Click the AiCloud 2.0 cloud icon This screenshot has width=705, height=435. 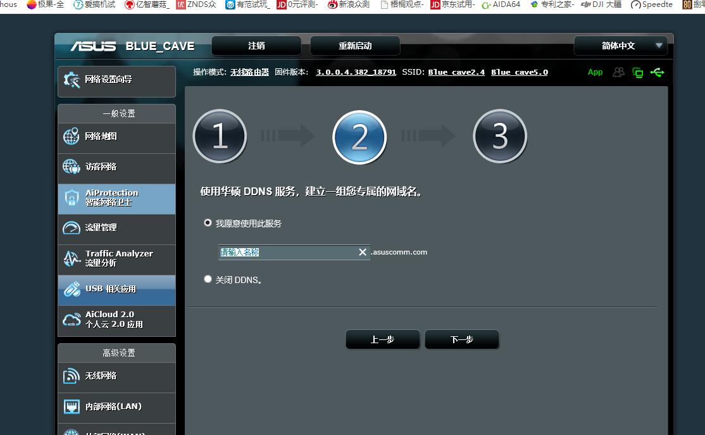(72, 320)
